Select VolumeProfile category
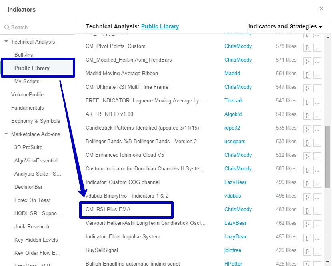332x266 pixels. pos(27,94)
